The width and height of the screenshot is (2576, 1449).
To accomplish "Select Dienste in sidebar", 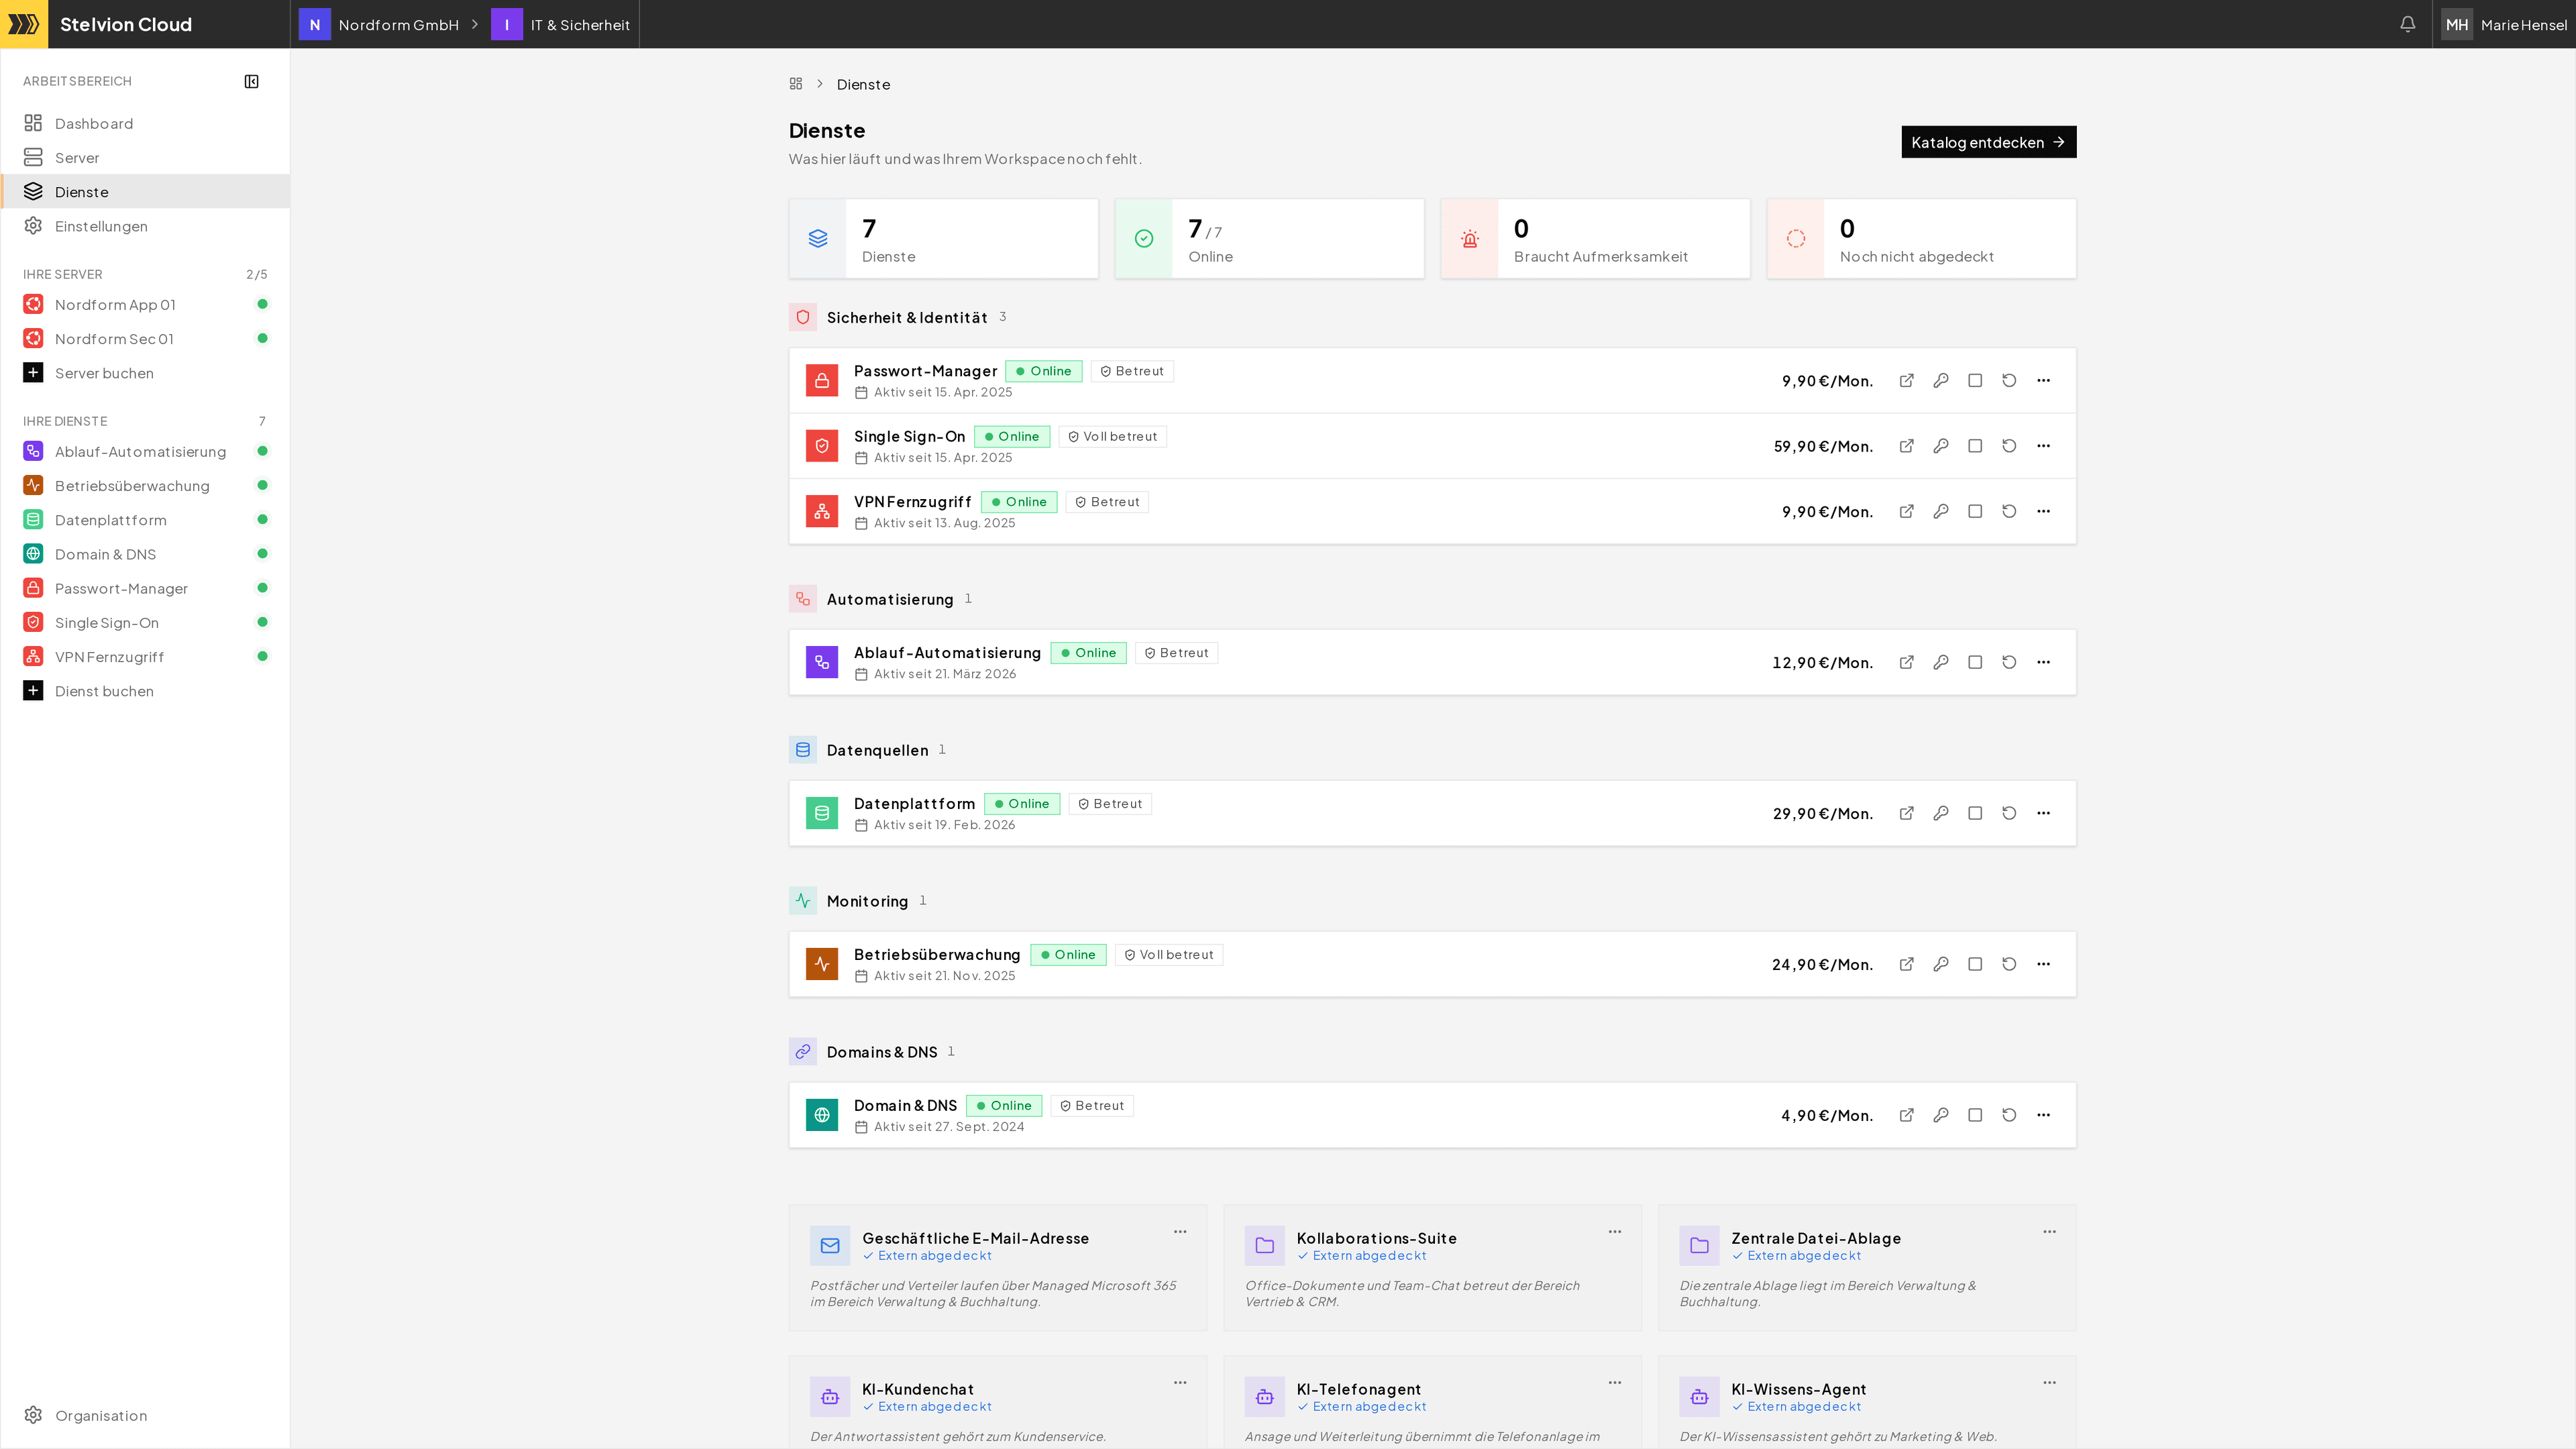I will [146, 191].
